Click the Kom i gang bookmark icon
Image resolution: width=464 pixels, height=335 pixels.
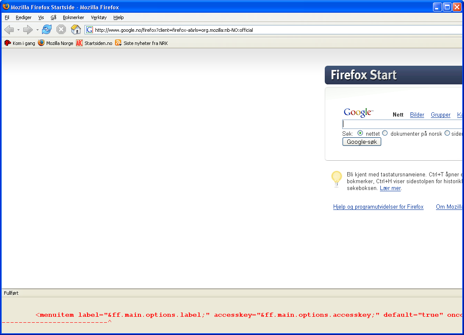[x=7, y=43]
